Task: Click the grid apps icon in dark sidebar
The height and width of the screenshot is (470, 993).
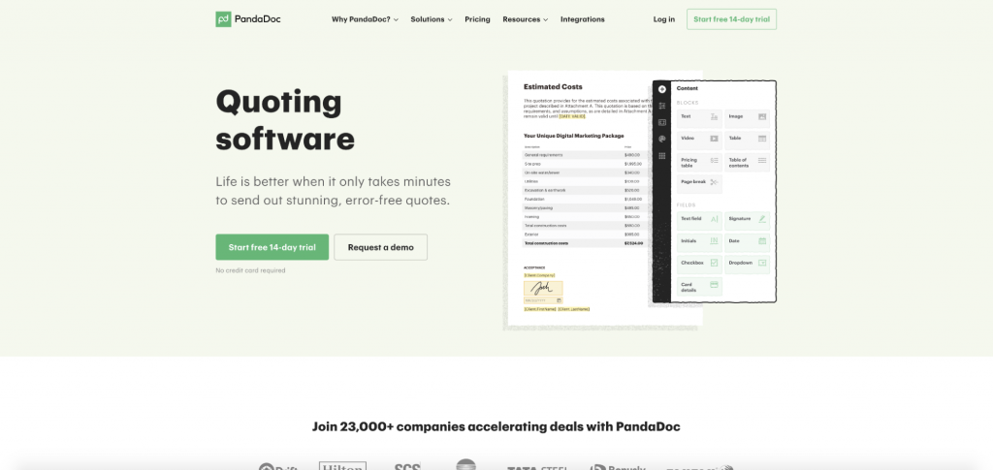Action: point(661,156)
